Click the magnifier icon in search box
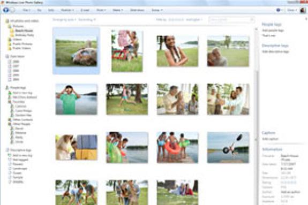This screenshot has width=308, height=205. coord(252,19)
